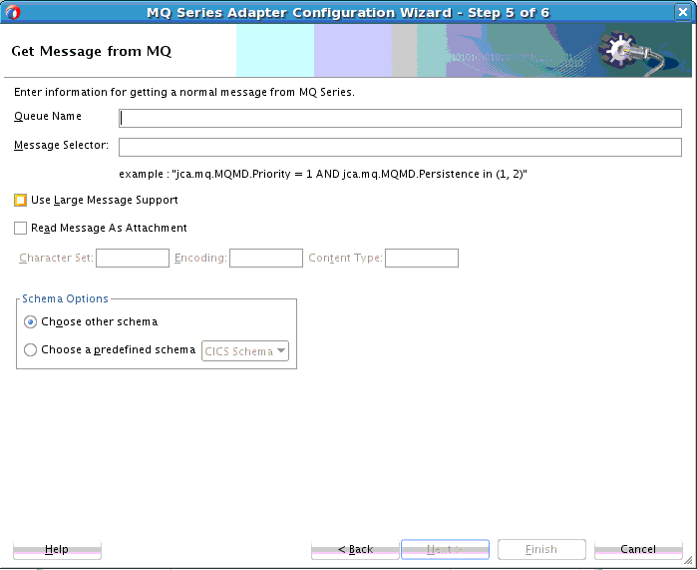Screen dimensions: 697x570
Task: Click the Content Type input box
Action: click(422, 259)
